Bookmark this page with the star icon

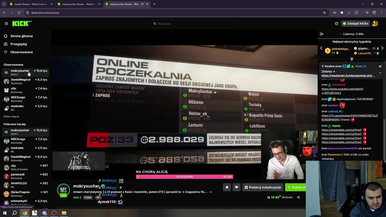click(x=324, y=13)
